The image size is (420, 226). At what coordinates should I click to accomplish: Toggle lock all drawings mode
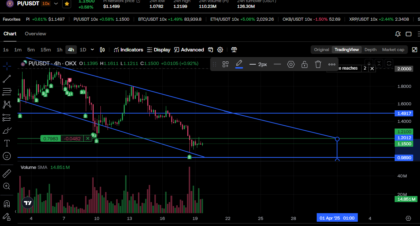7,217
